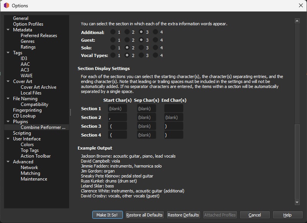
Task: Click the Picard logo icon in title bar
Action: click(x=6, y=6)
